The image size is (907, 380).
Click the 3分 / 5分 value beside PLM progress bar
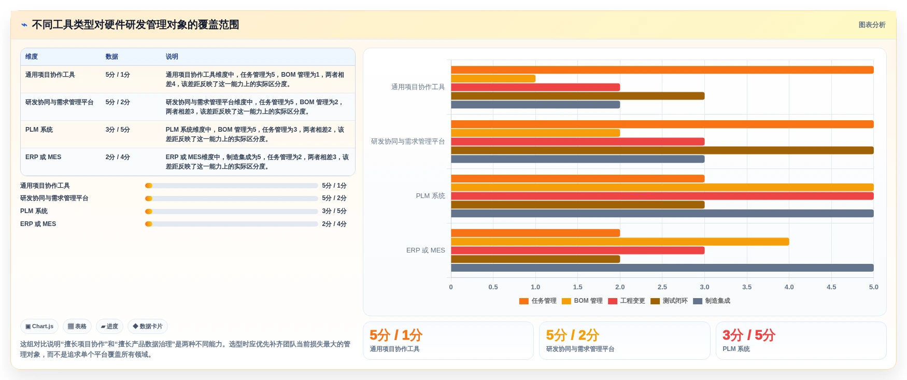coord(334,212)
